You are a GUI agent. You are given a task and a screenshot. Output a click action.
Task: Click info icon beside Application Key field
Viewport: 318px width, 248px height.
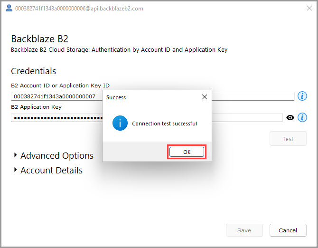click(x=302, y=117)
